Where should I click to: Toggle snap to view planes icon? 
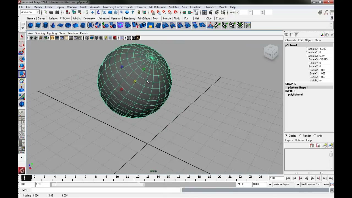pos(170,12)
